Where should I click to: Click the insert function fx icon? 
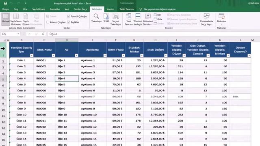(43, 34)
